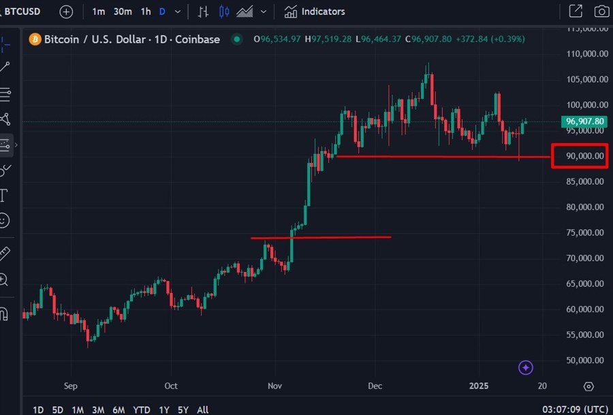The height and width of the screenshot is (415, 613).
Task: Choose the area chart style icon
Action: click(x=245, y=12)
